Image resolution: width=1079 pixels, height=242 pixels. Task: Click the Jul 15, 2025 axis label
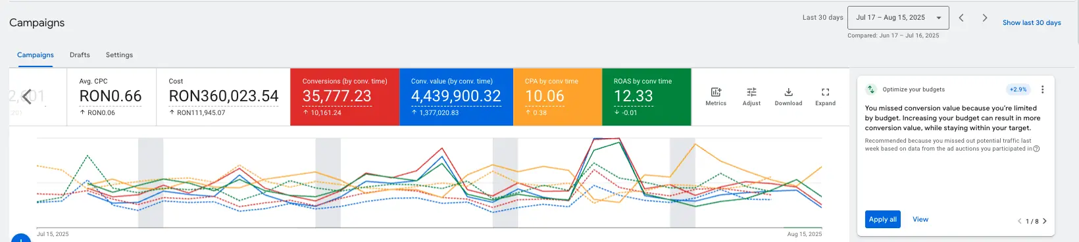[53, 234]
